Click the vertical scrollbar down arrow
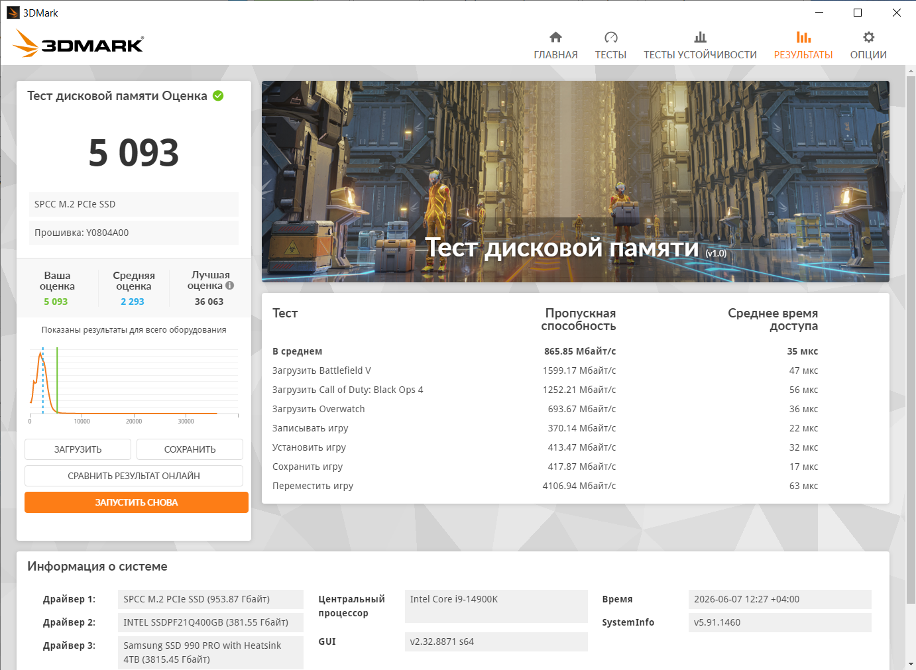 [x=911, y=664]
